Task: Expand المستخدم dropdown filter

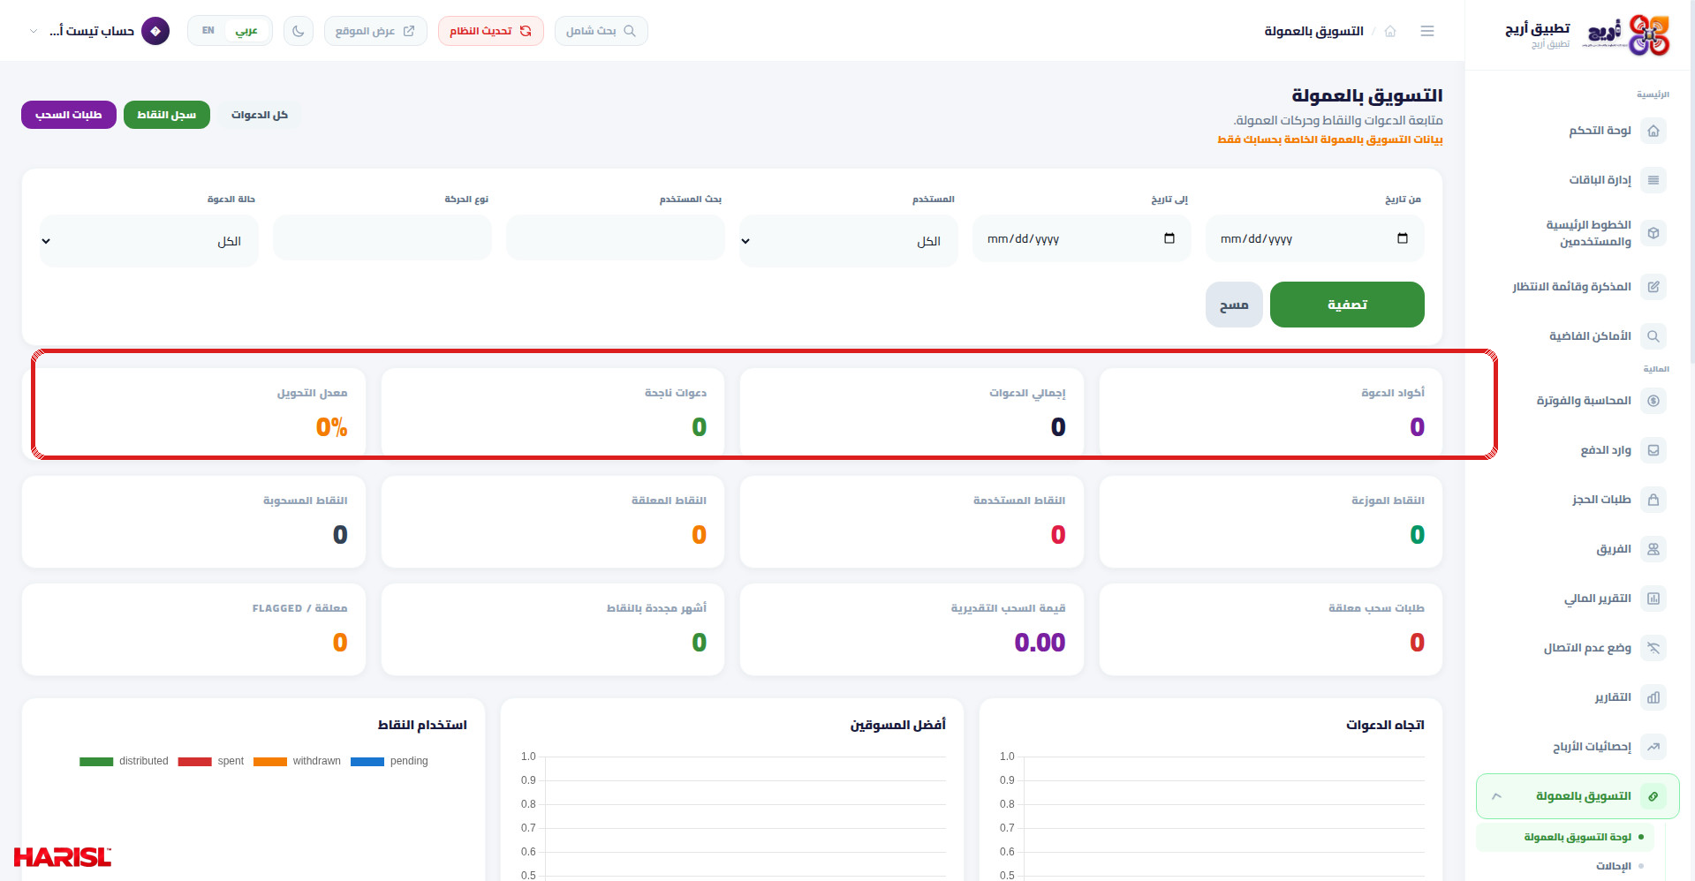Action: click(x=849, y=241)
